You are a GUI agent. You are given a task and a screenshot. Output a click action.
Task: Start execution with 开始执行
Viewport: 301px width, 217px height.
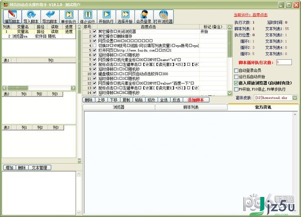(106, 17)
